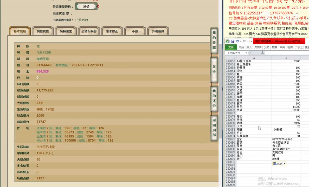Open the 坐骑召唤兽 tab
The width and height of the screenshot is (309, 187).
(x=89, y=31)
